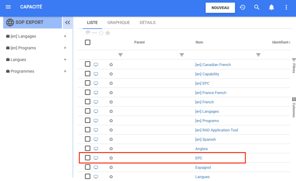Screen dimensions: 296x181
Task: Open the Nom column filter
Action: [258, 55]
